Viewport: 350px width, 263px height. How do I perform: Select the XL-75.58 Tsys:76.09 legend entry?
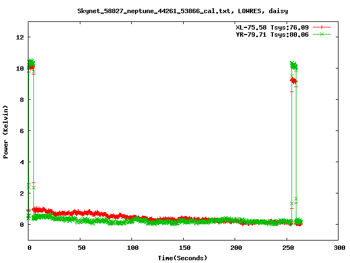point(272,27)
